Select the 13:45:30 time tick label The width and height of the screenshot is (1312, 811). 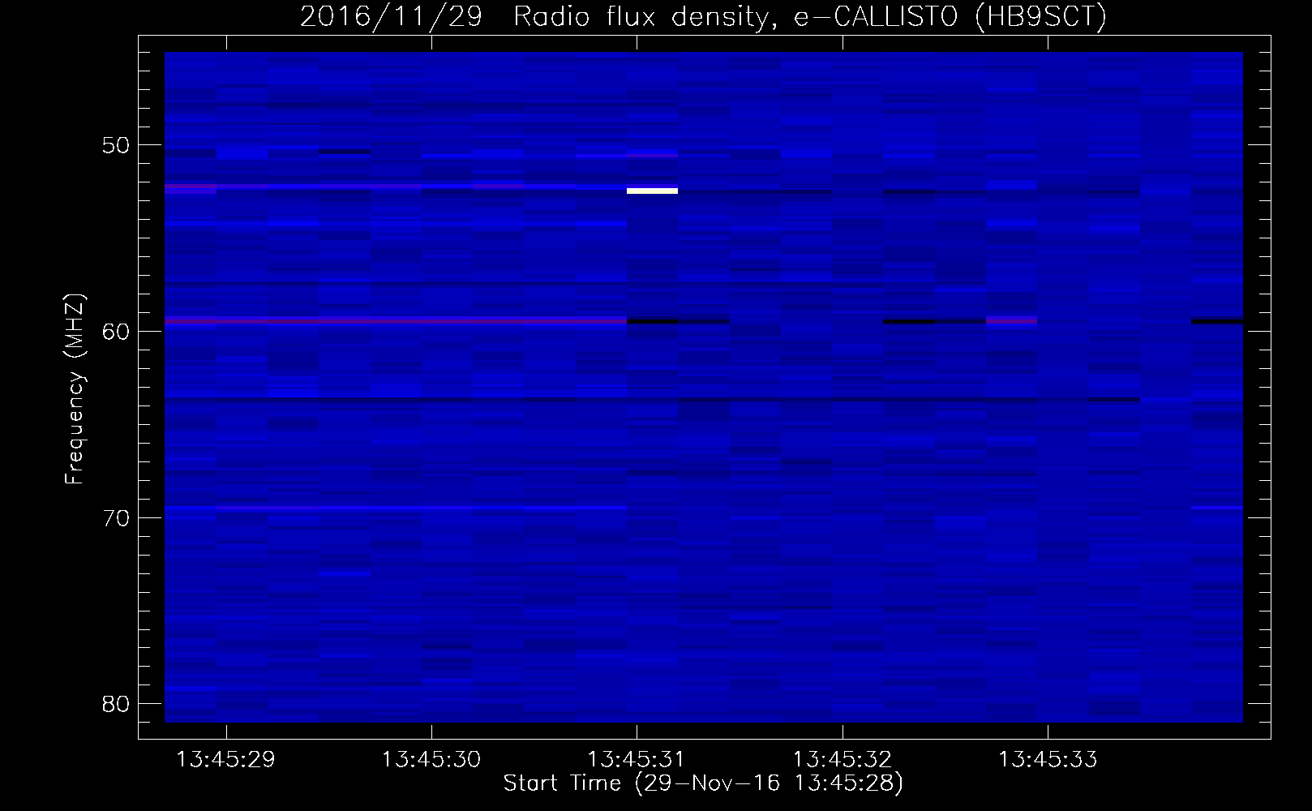[431, 760]
